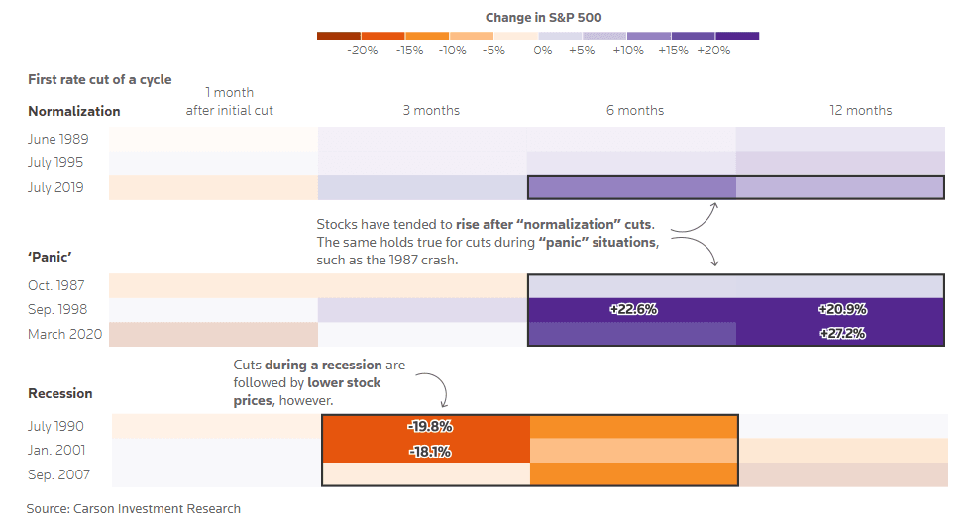This screenshot has width=978, height=523.
Task: Click the 'Panic' section heading
Action: 49,255
